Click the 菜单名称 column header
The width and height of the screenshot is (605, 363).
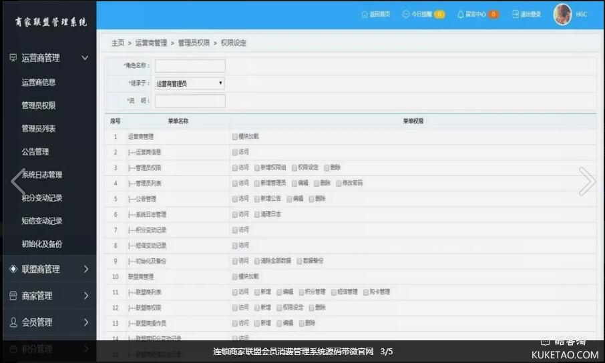(x=178, y=121)
